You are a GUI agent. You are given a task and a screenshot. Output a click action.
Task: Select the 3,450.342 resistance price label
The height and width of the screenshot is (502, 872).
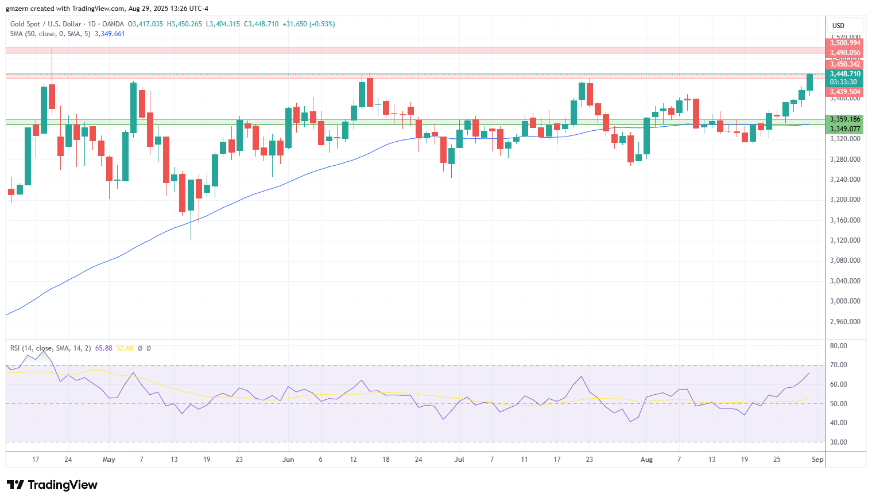844,64
